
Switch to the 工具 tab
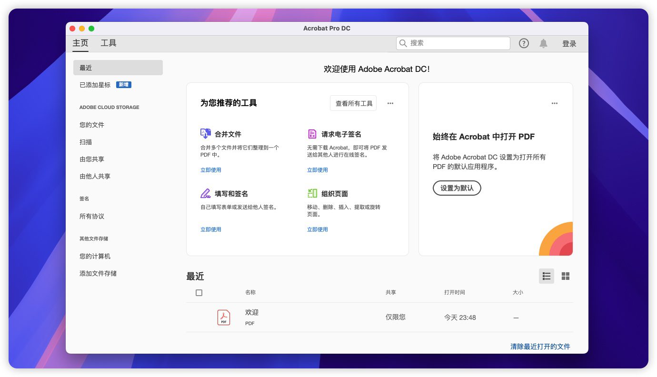109,43
